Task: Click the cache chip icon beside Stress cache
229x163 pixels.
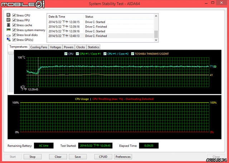Action: (9, 25)
